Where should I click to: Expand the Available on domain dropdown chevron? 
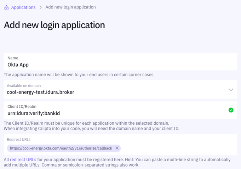click(231, 90)
